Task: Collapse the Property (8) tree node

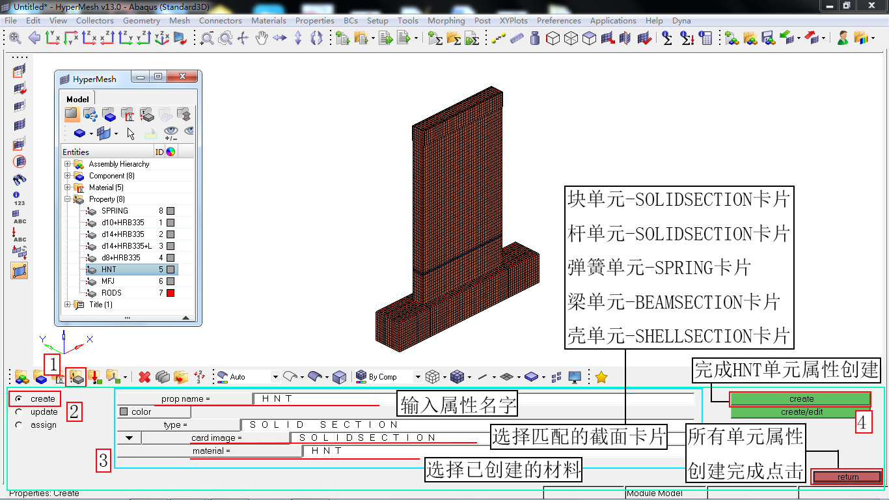Action: [67, 199]
